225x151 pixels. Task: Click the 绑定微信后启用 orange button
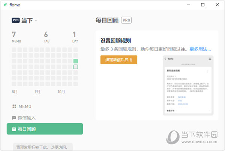118,60
